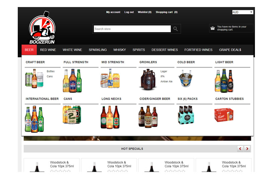Click the shopping basket icon
268x179 pixels.
coord(212,28)
